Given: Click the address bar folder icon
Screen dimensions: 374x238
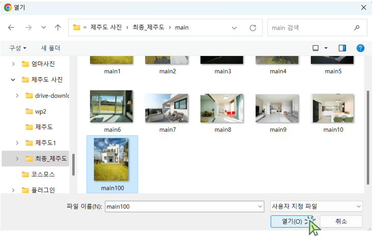Looking at the screenshot, I should point(76,27).
